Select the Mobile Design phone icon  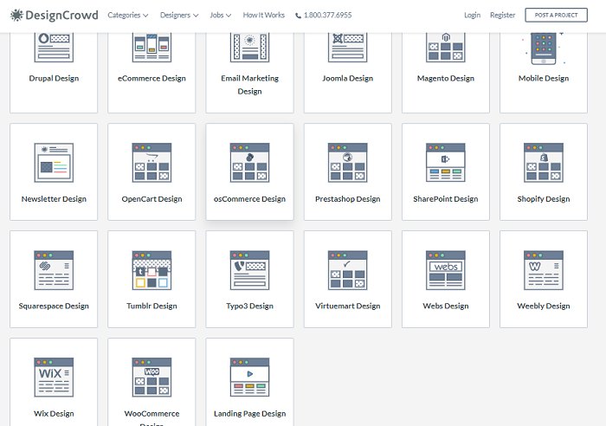(x=544, y=48)
